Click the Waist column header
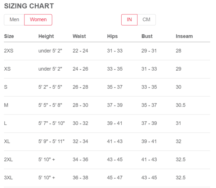 pos(79,36)
